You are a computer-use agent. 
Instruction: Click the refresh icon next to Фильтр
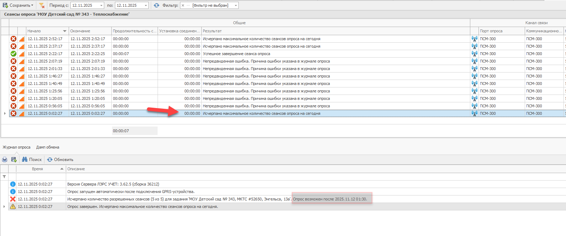point(157,5)
